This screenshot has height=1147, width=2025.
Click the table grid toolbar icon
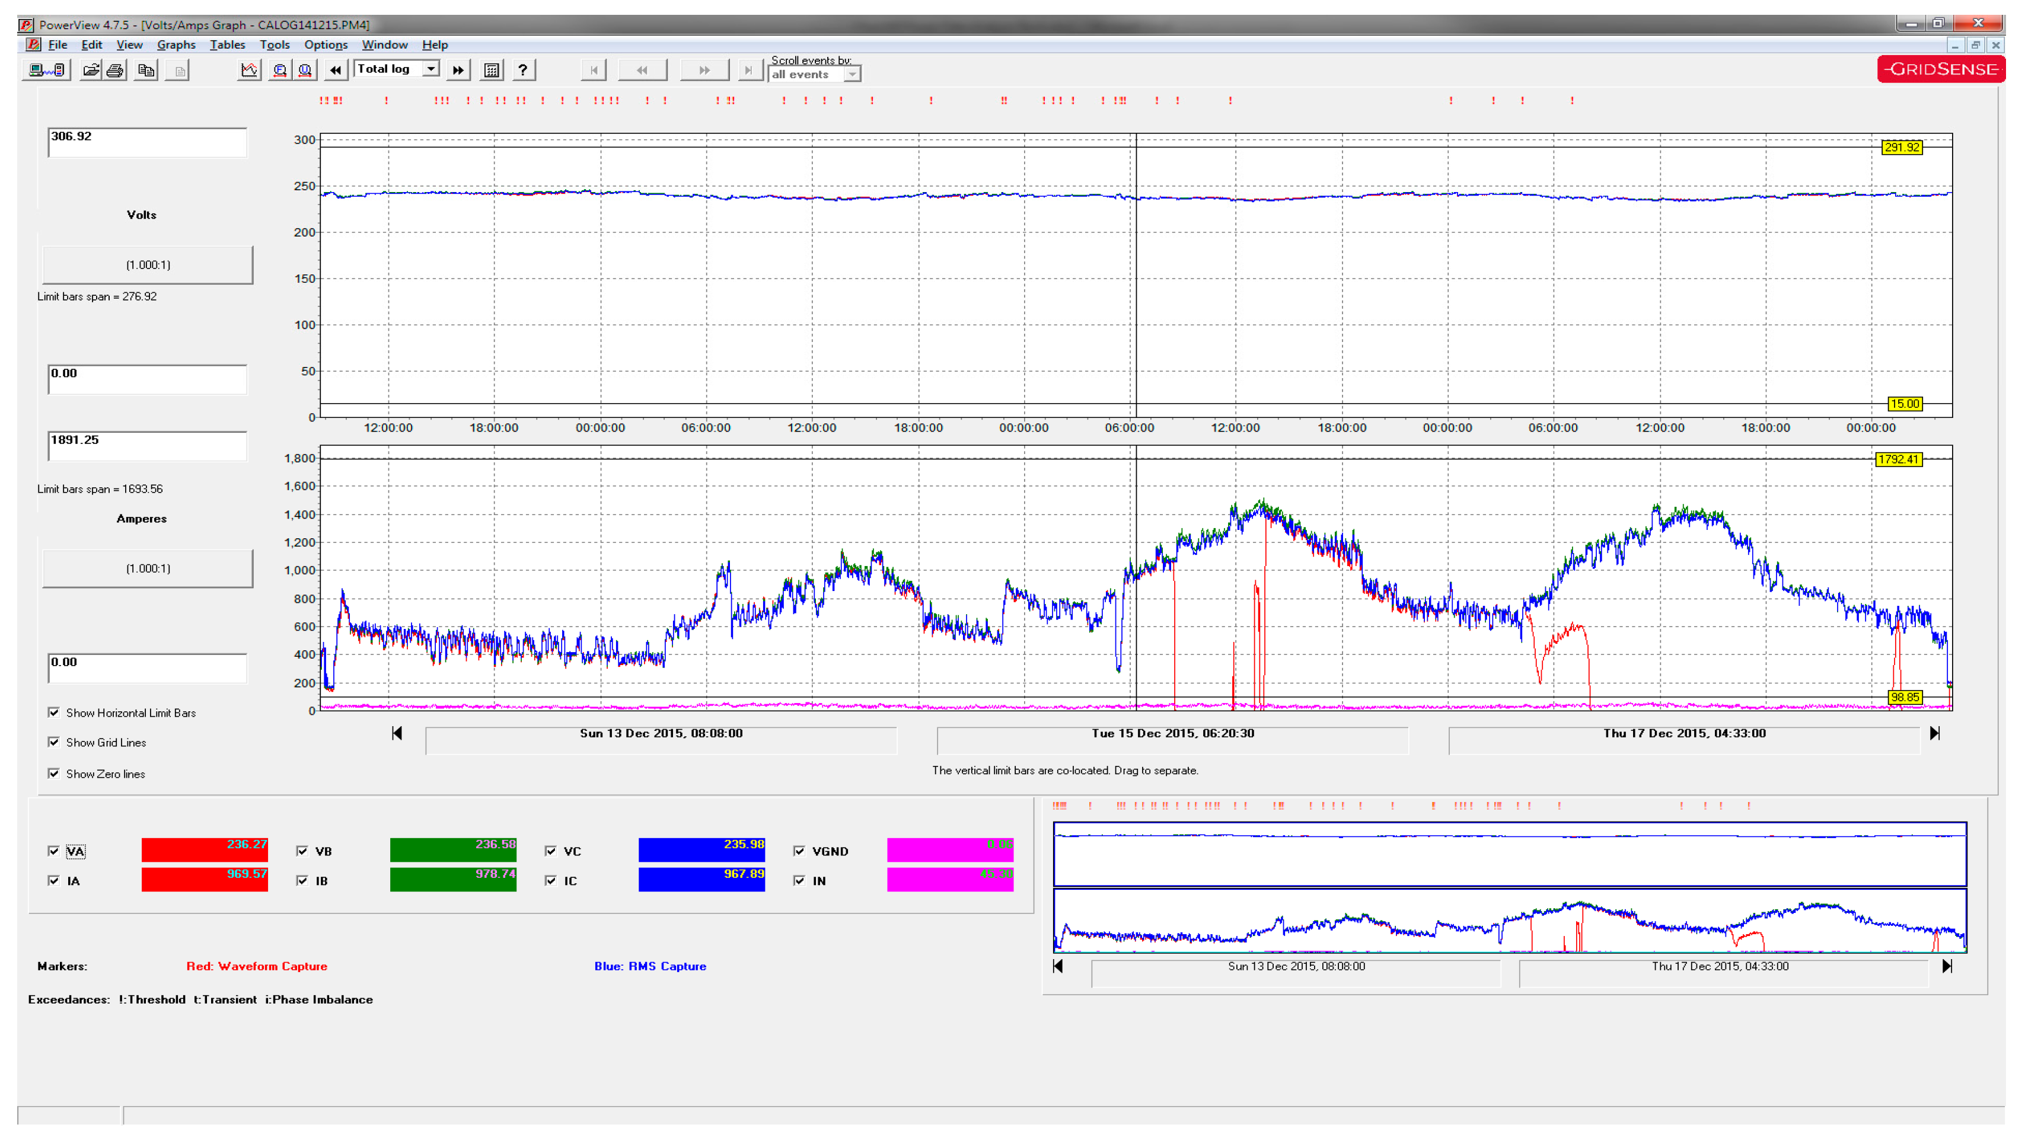coord(491,70)
